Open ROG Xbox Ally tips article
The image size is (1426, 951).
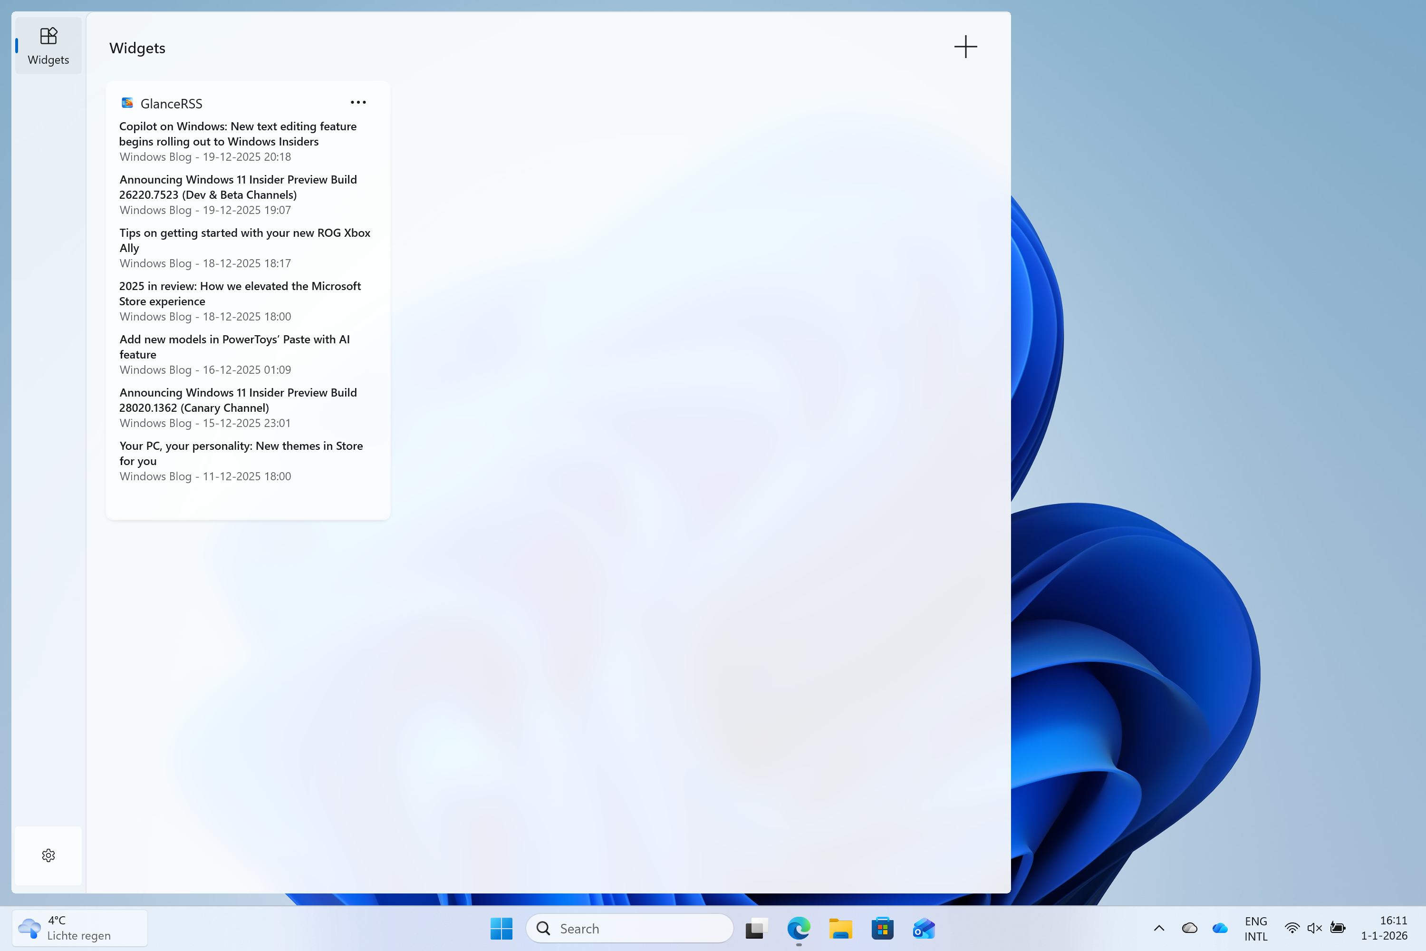[244, 240]
